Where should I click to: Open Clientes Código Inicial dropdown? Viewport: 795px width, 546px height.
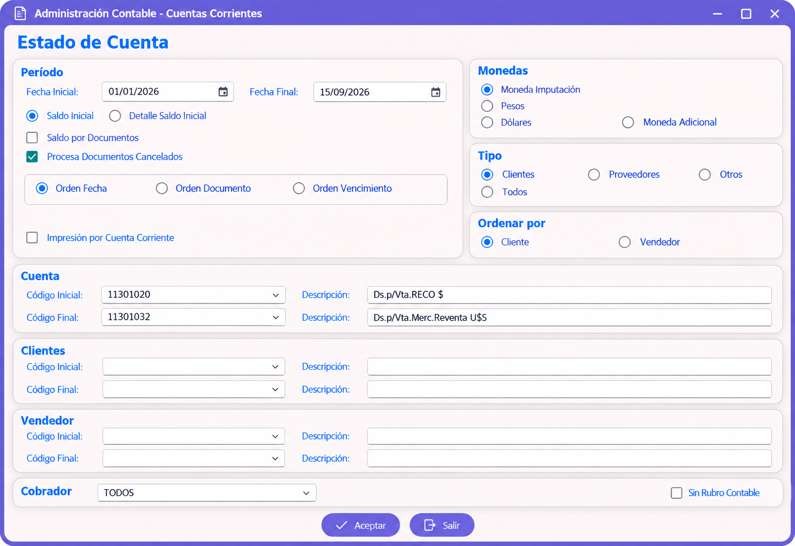[275, 367]
